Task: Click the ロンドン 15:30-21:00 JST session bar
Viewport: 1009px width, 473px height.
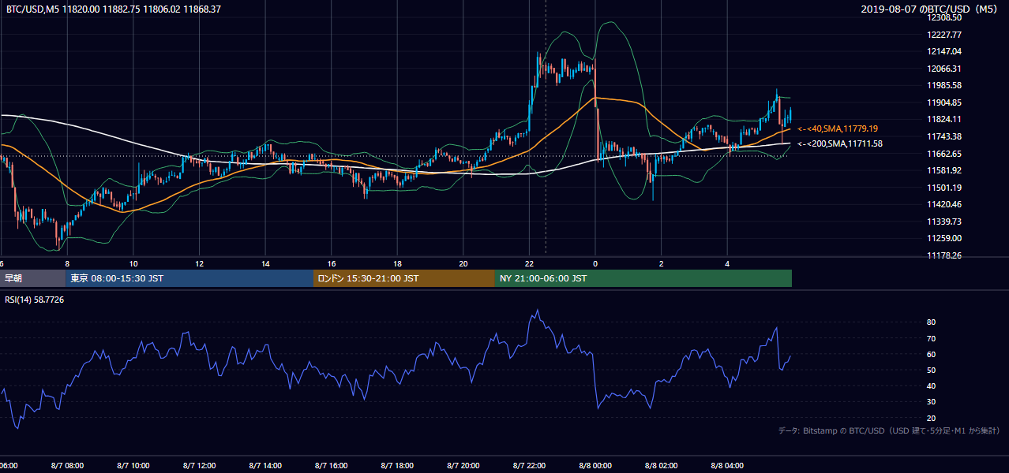Action: tap(404, 278)
